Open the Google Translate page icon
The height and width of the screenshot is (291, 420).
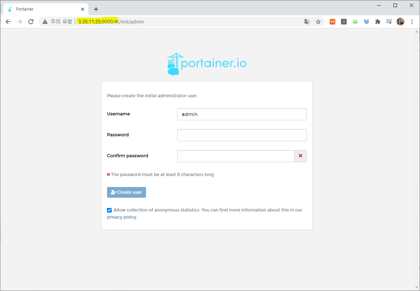coord(307,22)
